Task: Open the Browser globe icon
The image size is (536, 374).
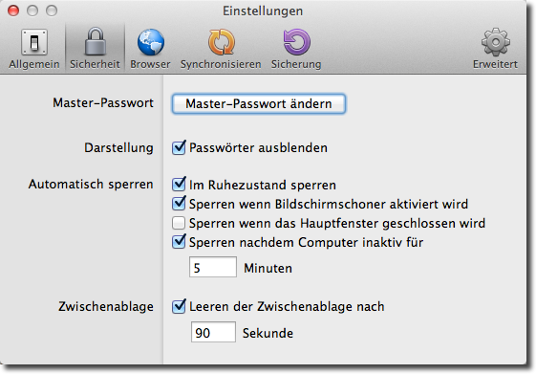Action: click(151, 42)
